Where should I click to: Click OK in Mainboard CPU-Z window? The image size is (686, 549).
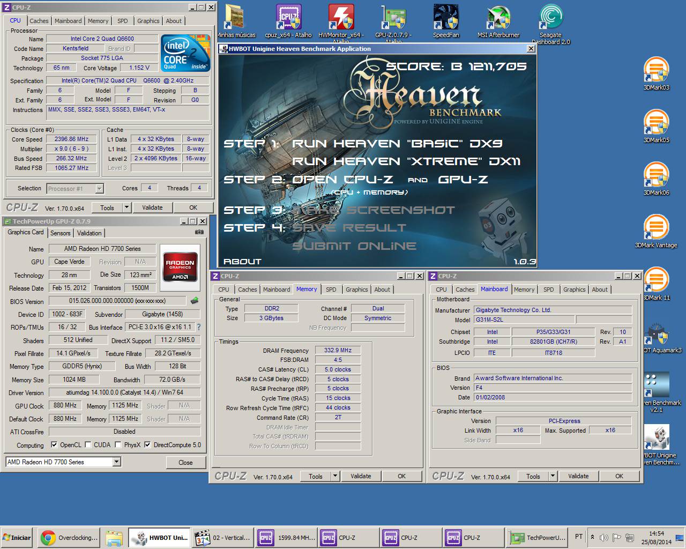(x=619, y=476)
